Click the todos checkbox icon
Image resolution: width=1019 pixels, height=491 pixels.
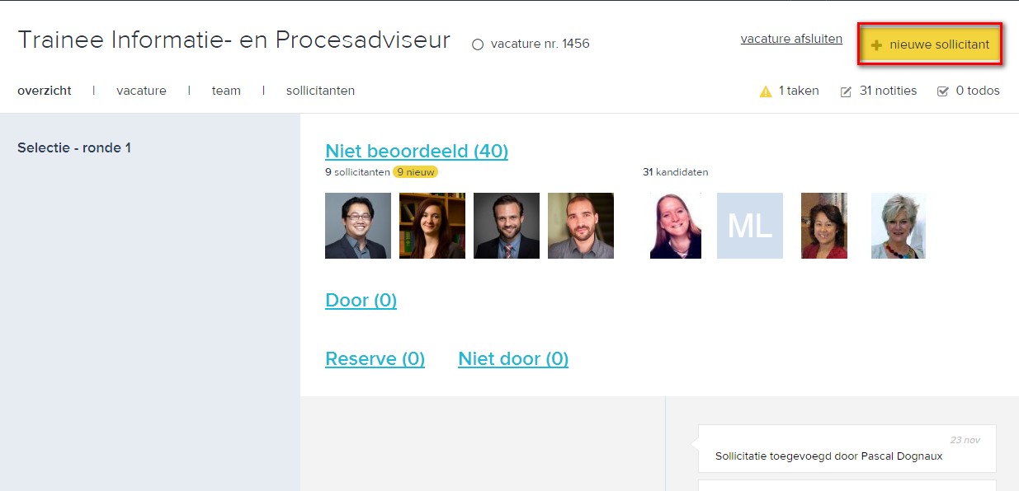click(x=943, y=91)
